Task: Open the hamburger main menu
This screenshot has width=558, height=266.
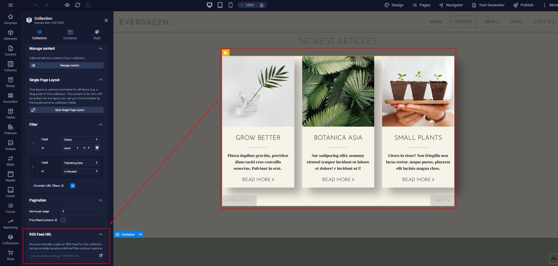Action: [11, 5]
